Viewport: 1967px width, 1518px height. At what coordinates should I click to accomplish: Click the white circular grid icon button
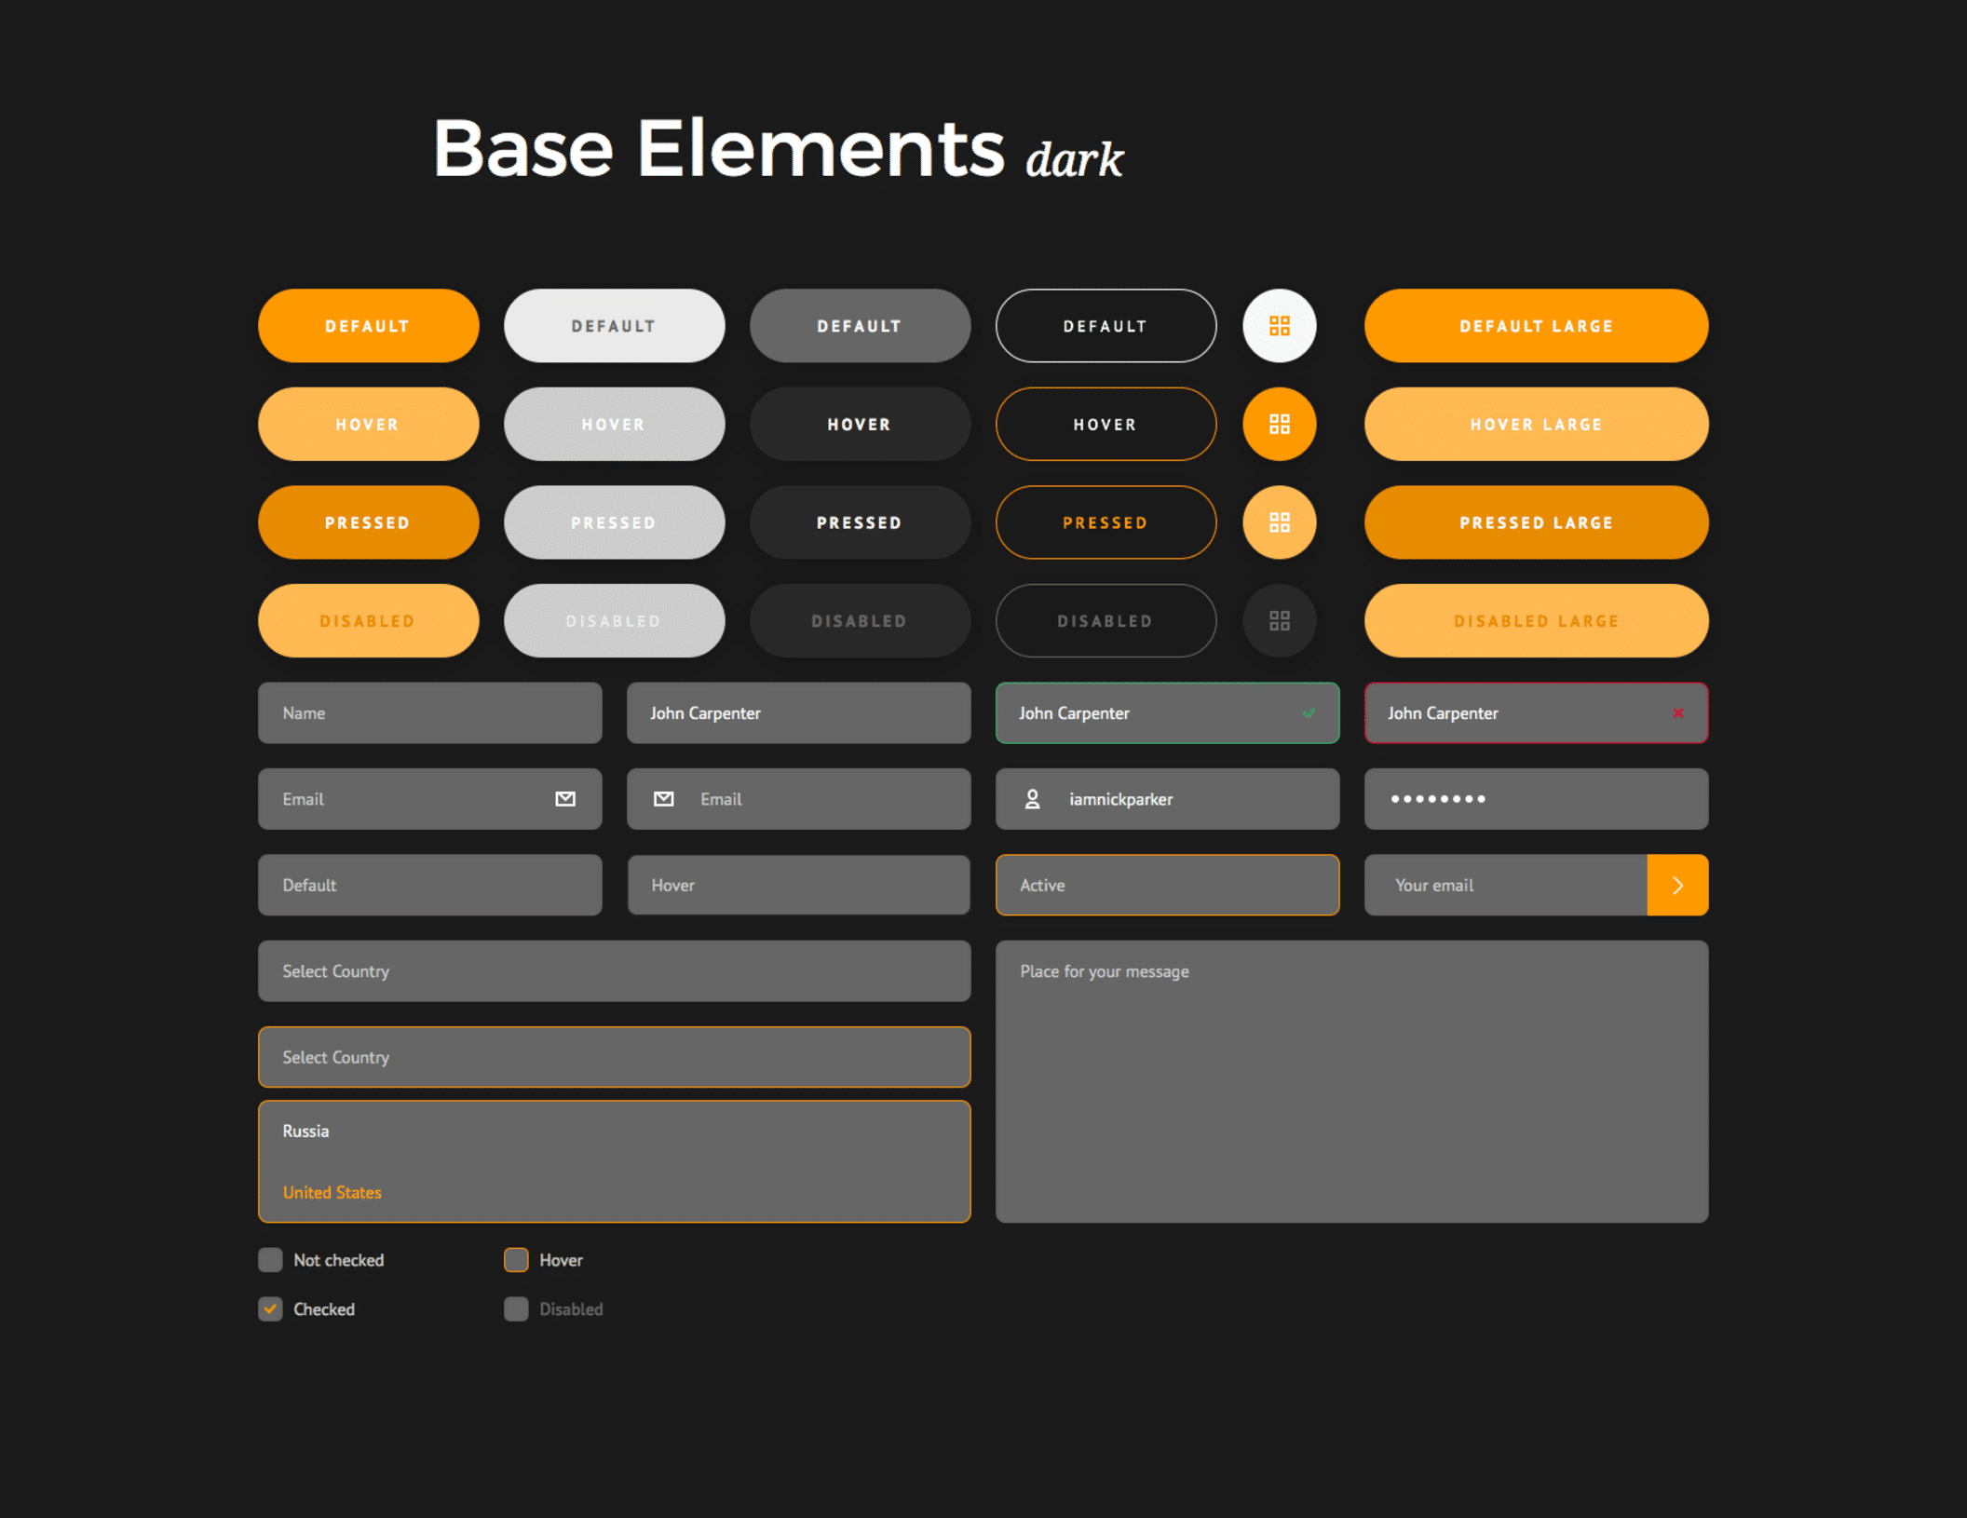pyautogui.click(x=1279, y=326)
